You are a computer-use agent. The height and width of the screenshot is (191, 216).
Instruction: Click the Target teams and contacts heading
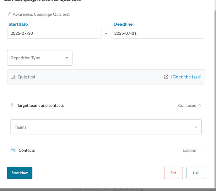40,106
